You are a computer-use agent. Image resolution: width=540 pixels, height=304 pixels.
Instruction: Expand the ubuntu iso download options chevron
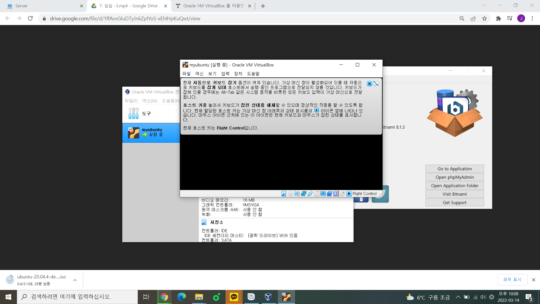[75, 280]
